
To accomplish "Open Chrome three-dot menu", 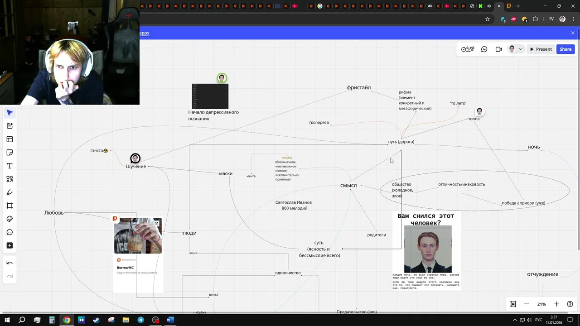I will pos(573,19).
